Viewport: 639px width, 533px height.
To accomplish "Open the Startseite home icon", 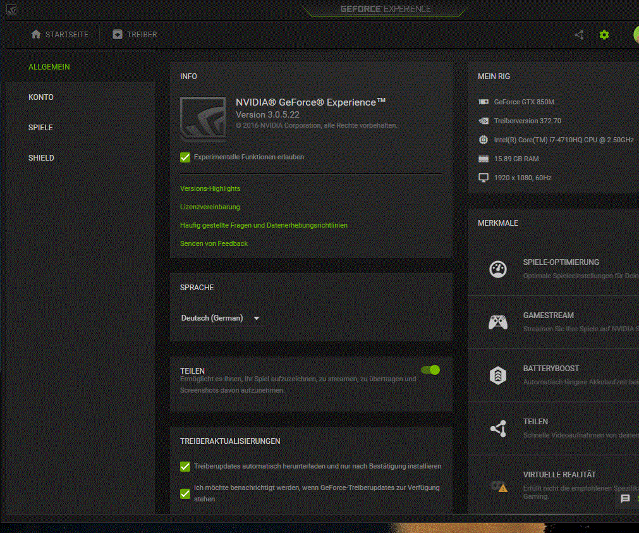I will tap(36, 34).
